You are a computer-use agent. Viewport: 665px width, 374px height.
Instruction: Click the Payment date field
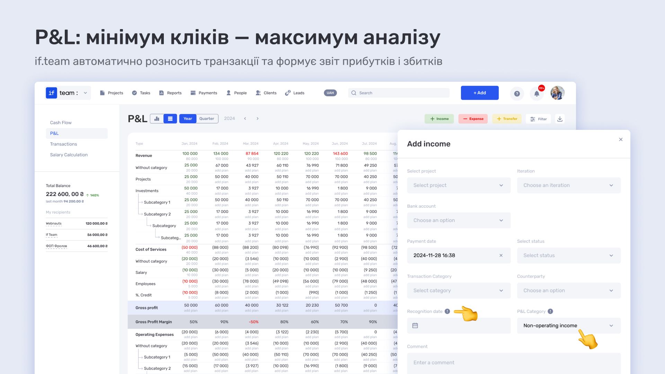click(x=459, y=255)
